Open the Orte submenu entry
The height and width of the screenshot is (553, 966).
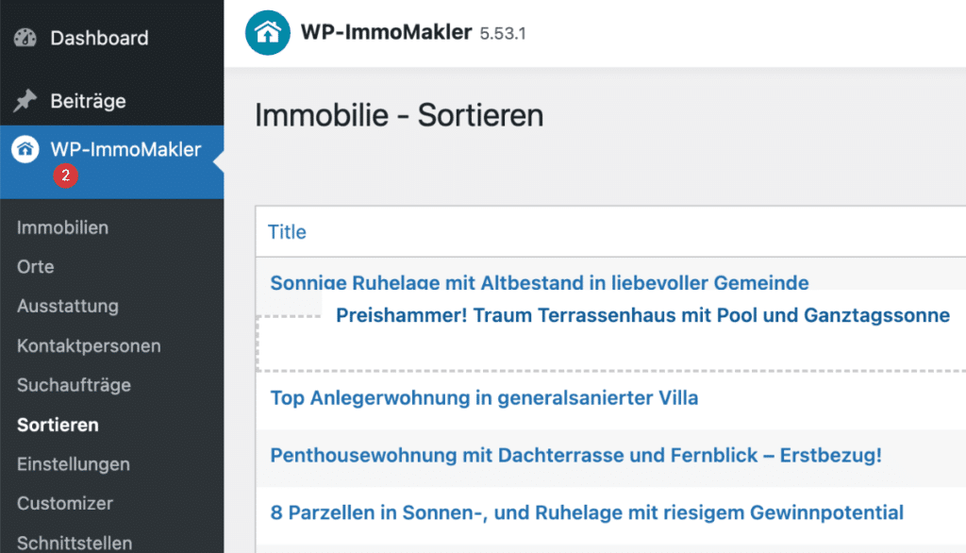click(36, 267)
